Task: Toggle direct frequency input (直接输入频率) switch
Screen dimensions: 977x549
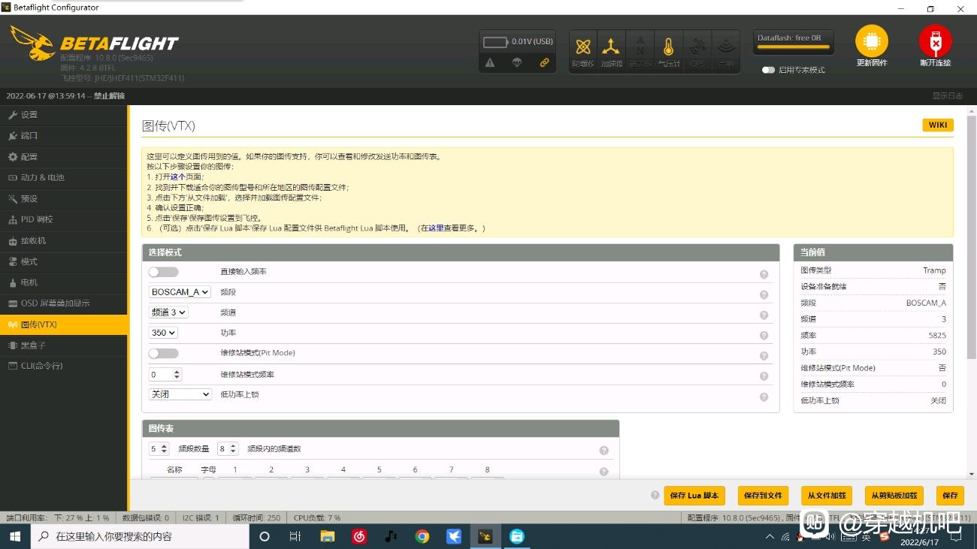Action: coord(163,272)
